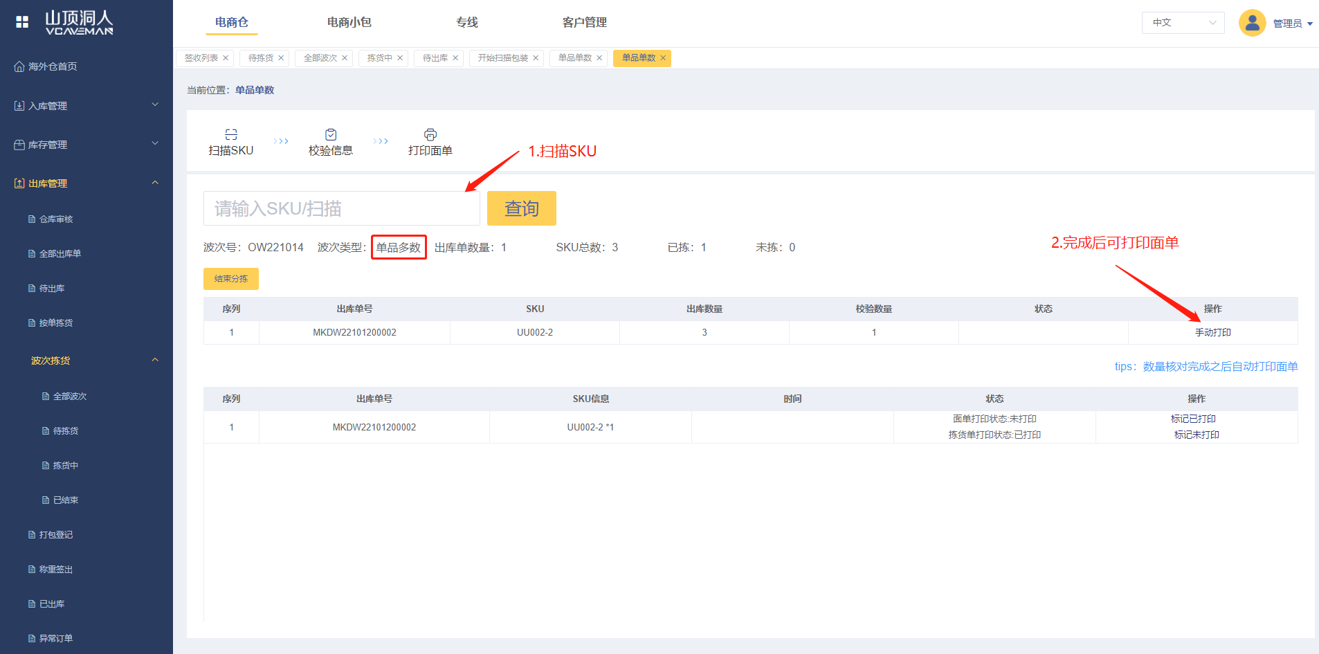Open 海外仓首页 via its home icon

(x=19, y=66)
